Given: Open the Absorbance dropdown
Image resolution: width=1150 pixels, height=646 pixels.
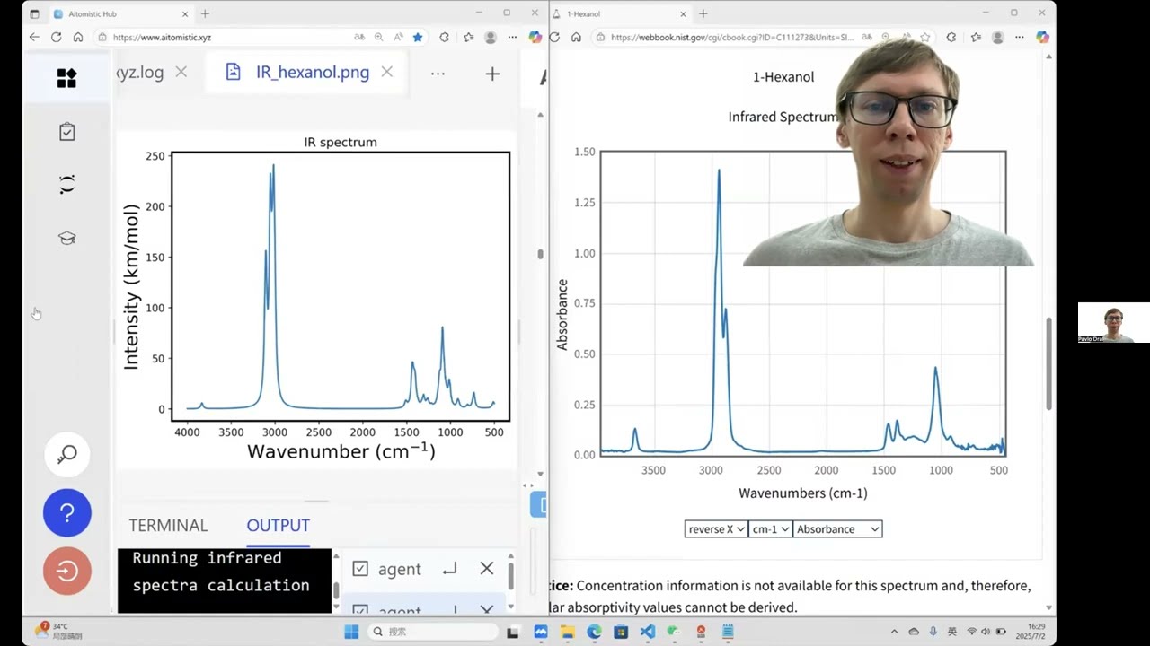Looking at the screenshot, I should point(837,529).
